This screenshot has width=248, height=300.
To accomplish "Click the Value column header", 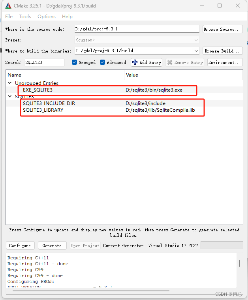I will click(x=132, y=75).
